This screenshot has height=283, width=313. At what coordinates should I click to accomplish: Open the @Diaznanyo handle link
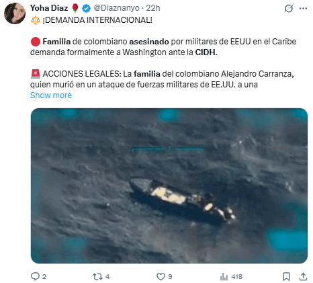116,8
